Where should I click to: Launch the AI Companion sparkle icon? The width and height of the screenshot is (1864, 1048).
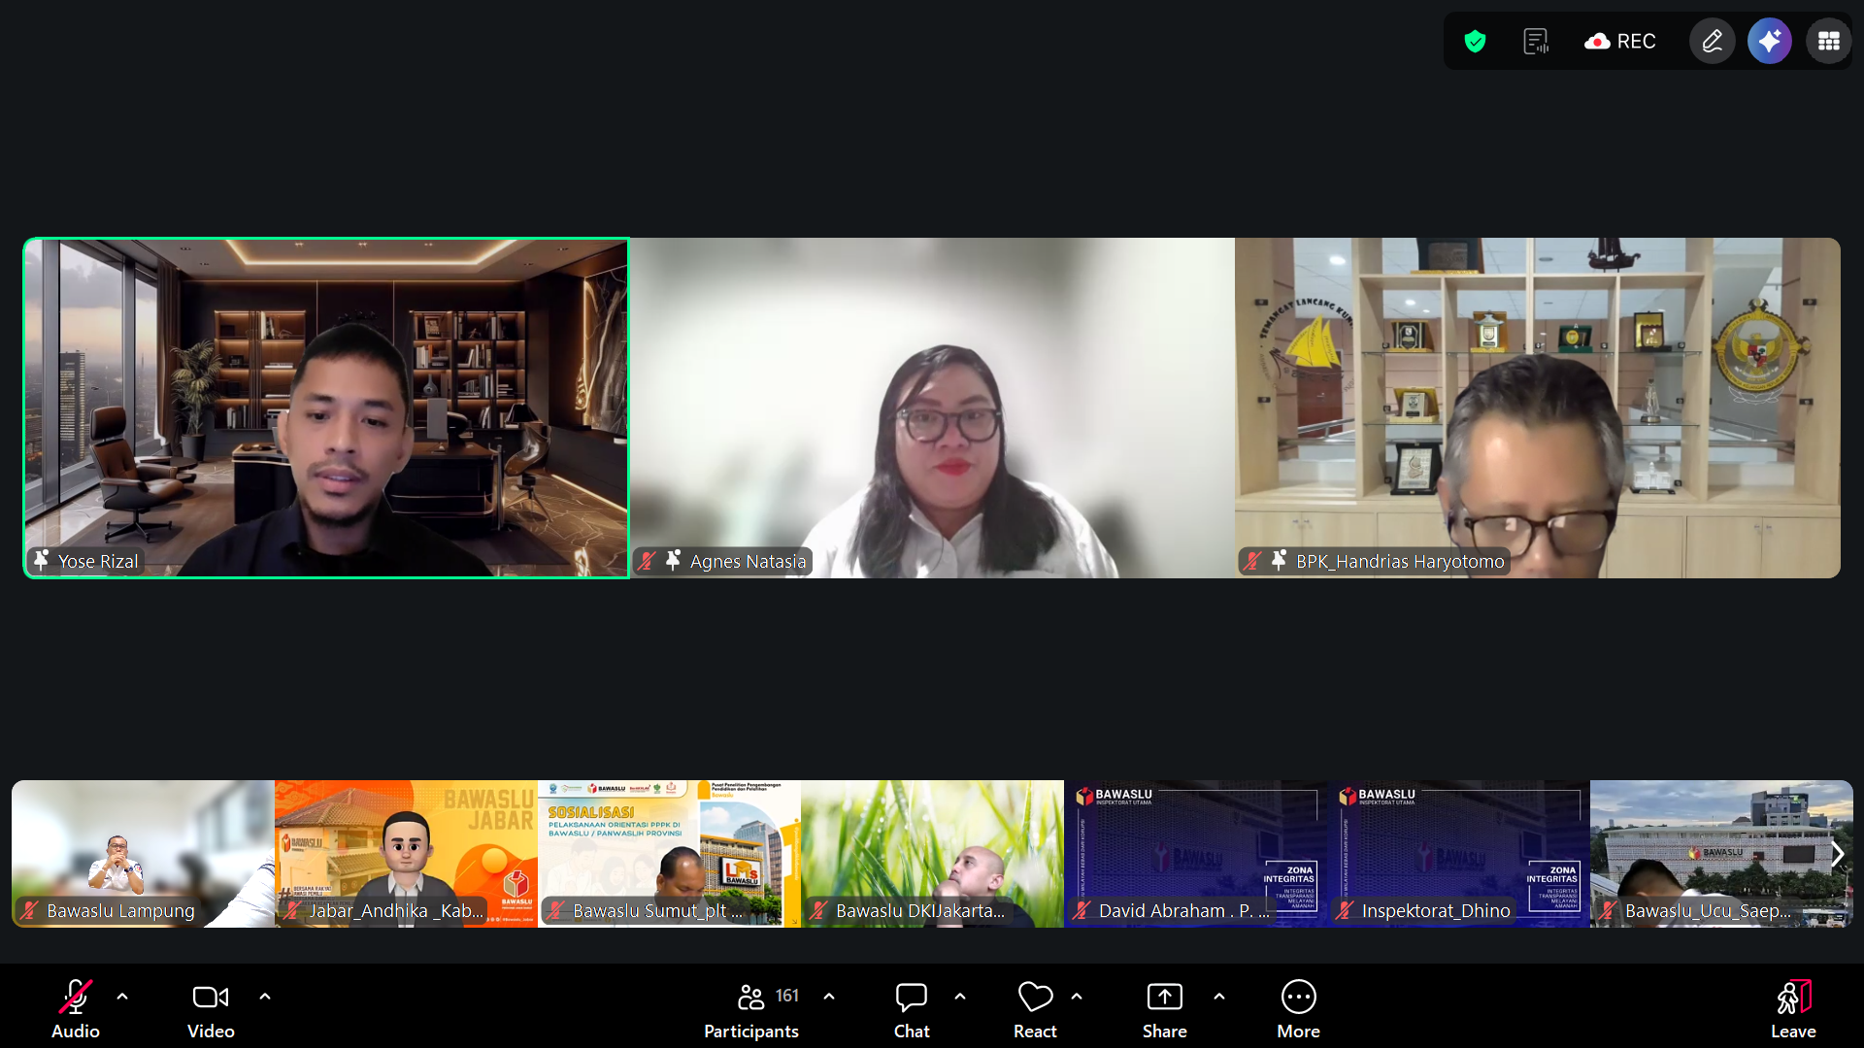point(1770,41)
